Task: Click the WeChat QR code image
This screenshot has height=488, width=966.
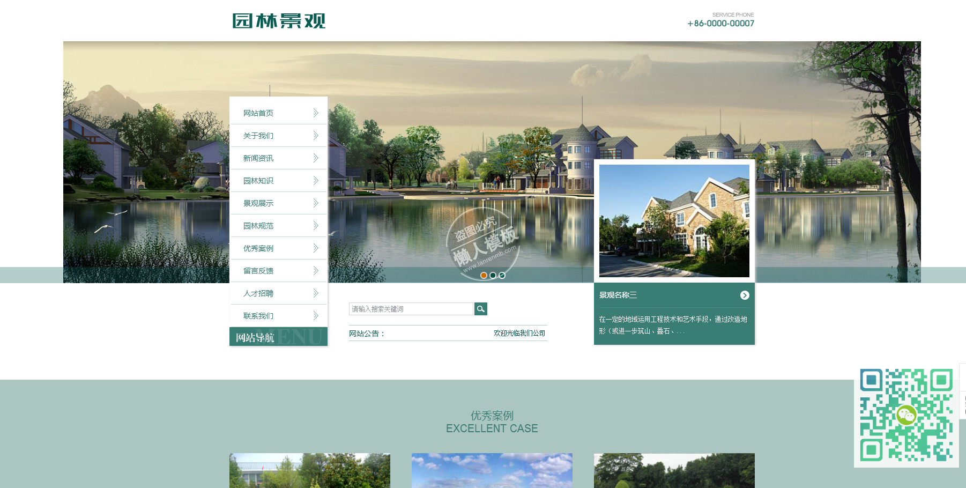Action: coord(905,415)
